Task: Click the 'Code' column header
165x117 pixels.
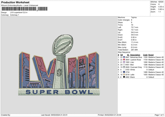Action: [x=145, y=55]
